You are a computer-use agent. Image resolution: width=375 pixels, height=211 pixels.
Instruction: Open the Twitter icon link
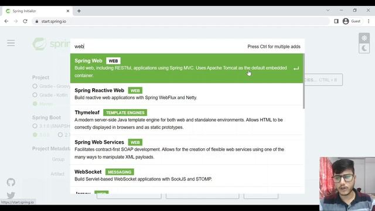tap(11, 195)
